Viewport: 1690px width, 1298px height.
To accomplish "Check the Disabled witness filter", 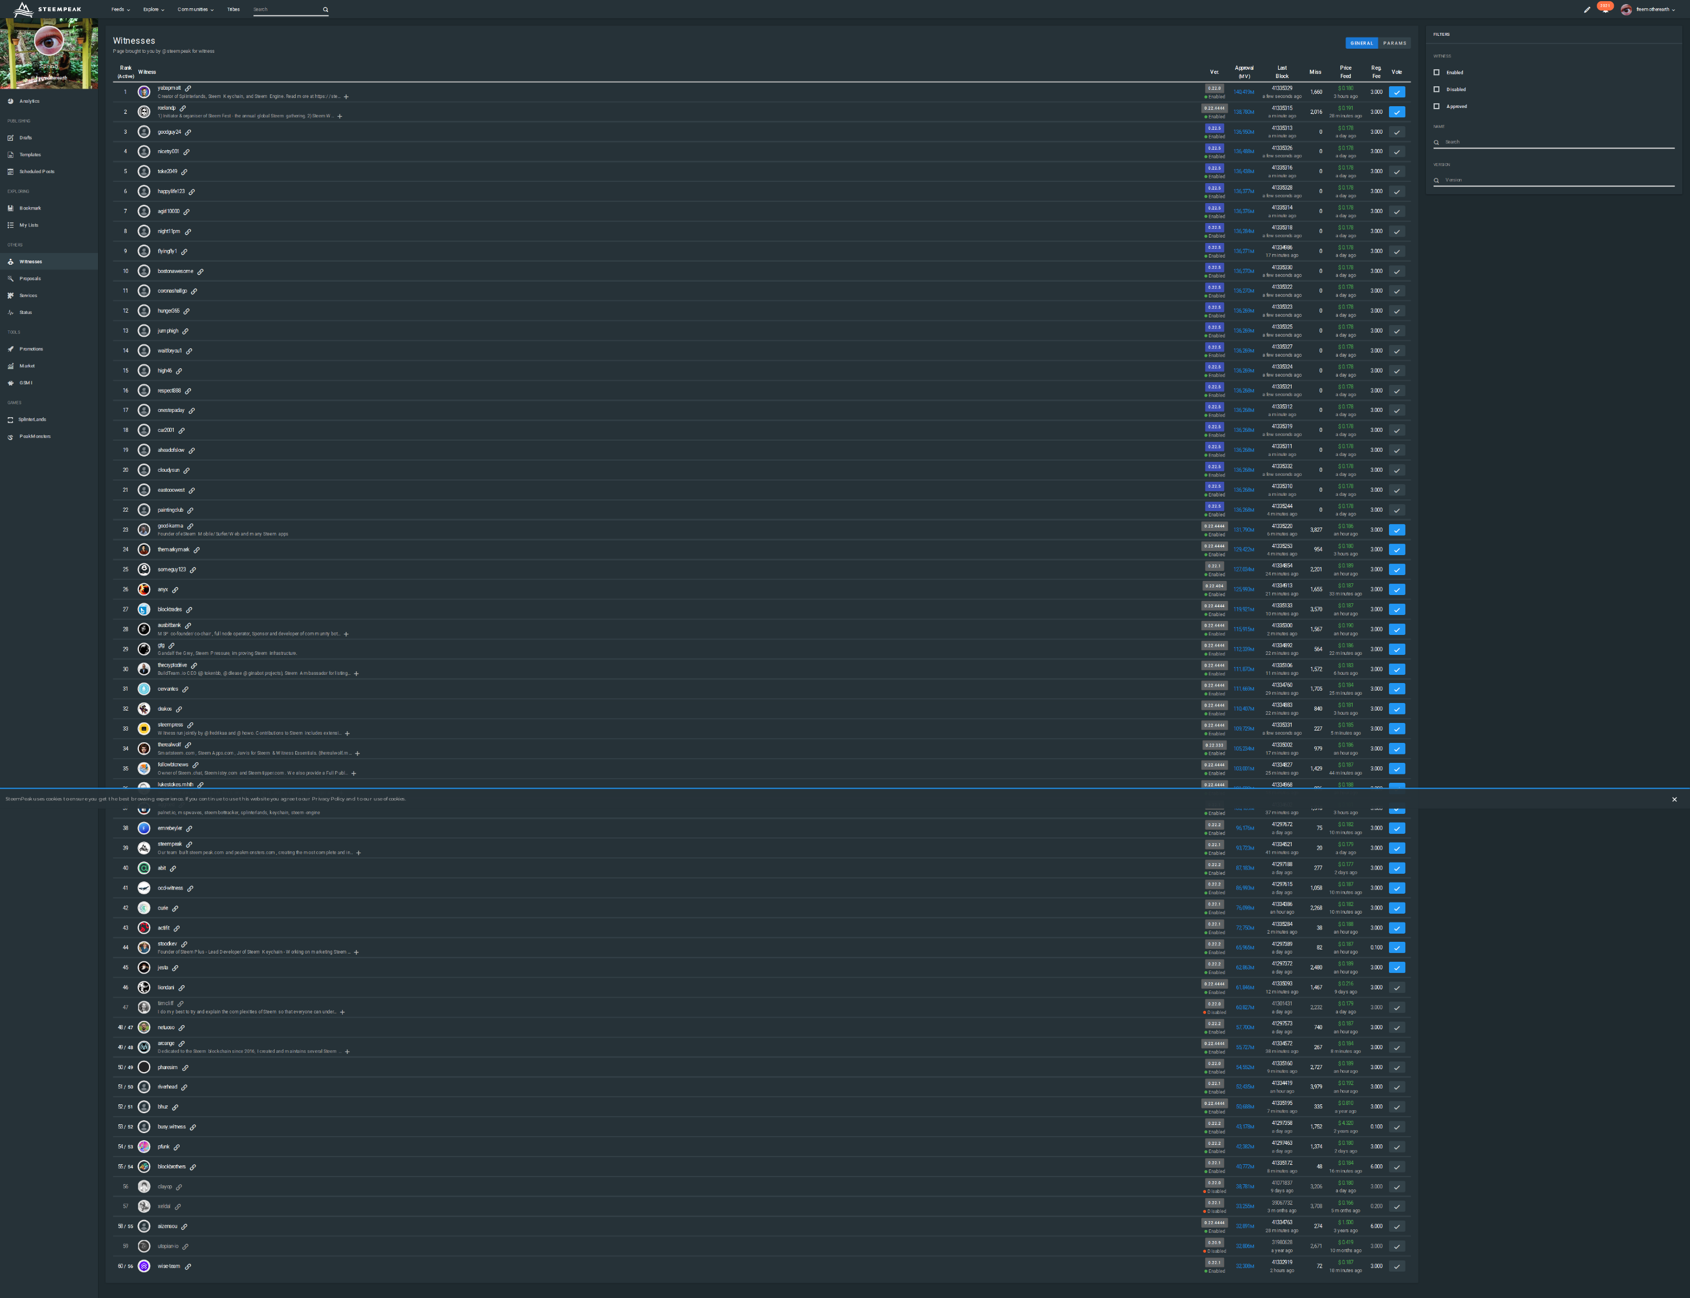I will click(1436, 90).
